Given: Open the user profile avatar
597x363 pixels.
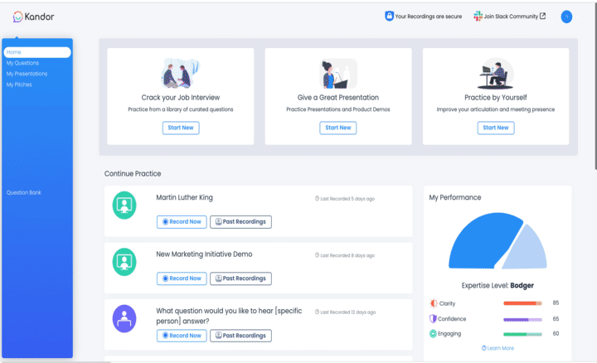Looking at the screenshot, I should pos(566,17).
